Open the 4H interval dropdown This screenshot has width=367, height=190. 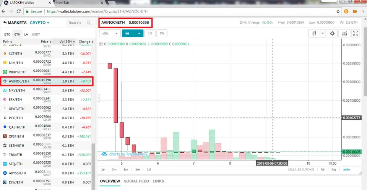point(133,34)
